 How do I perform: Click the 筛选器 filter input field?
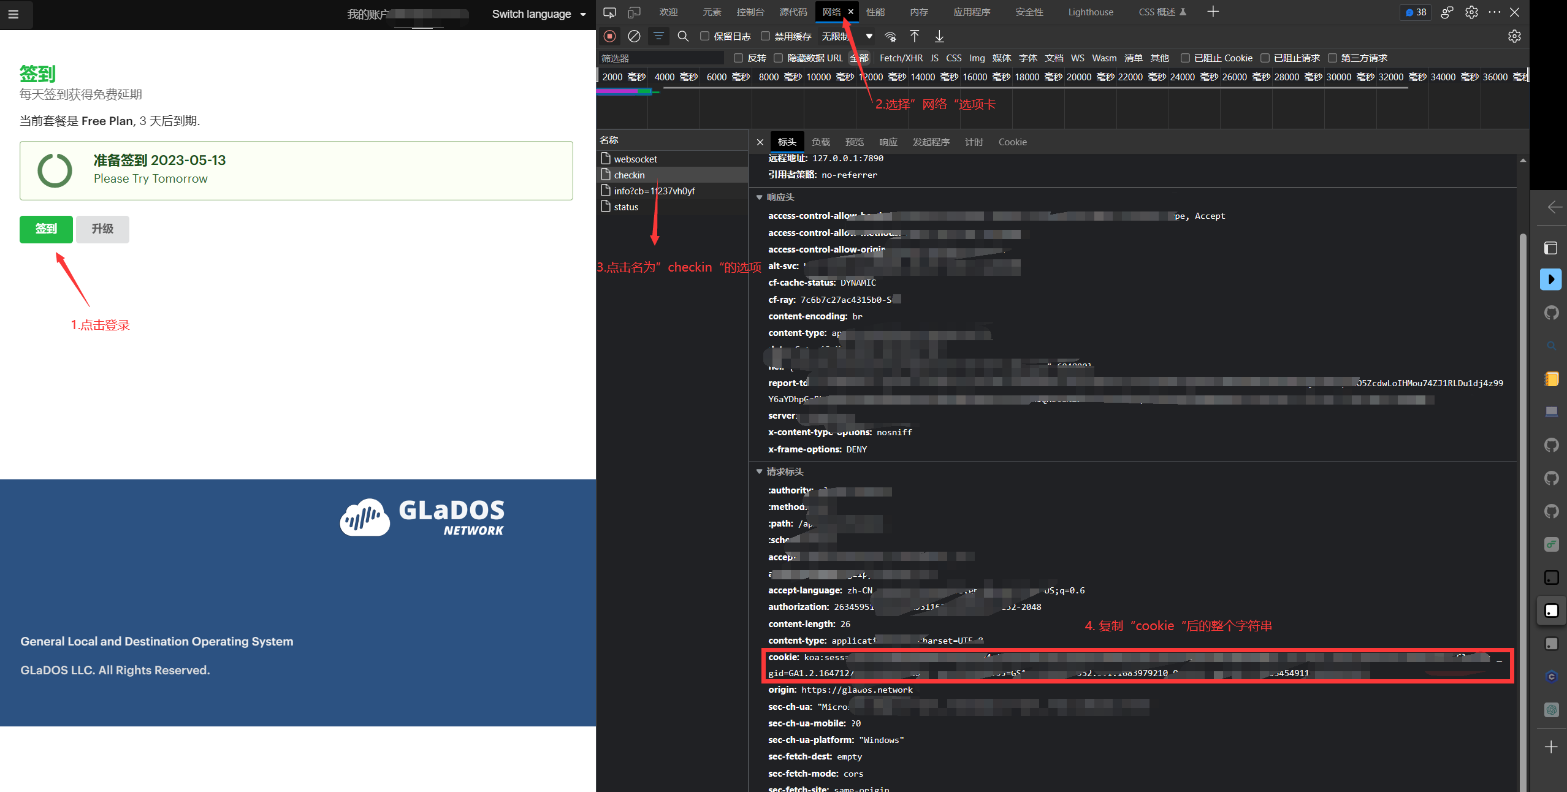tap(661, 58)
